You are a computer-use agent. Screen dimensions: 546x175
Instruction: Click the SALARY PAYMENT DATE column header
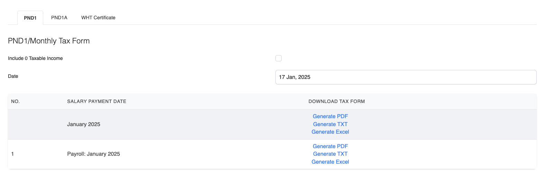[x=97, y=101]
